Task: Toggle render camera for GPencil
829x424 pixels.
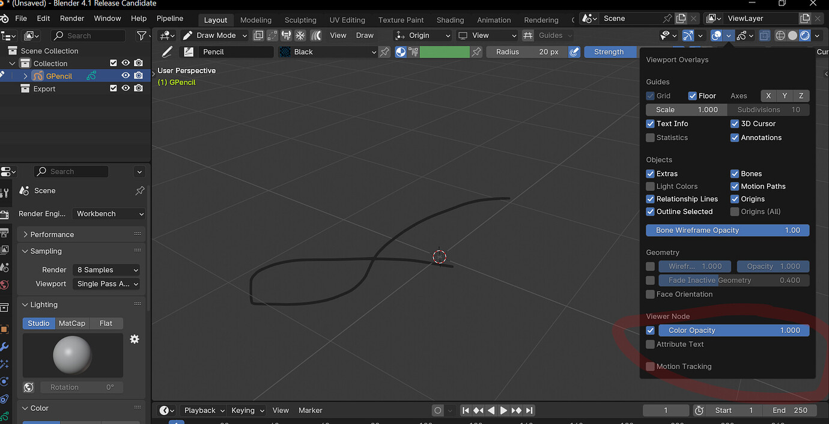Action: (x=139, y=76)
